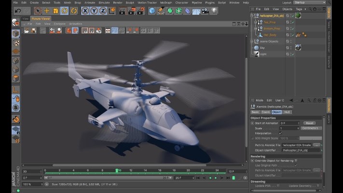Toggle the coordinate system cube icon
This screenshot has height=193, width=343.
point(112,11)
